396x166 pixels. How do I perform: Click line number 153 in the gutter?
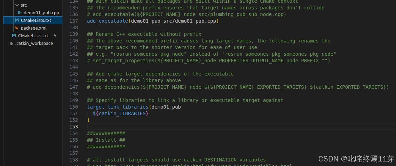73,127
